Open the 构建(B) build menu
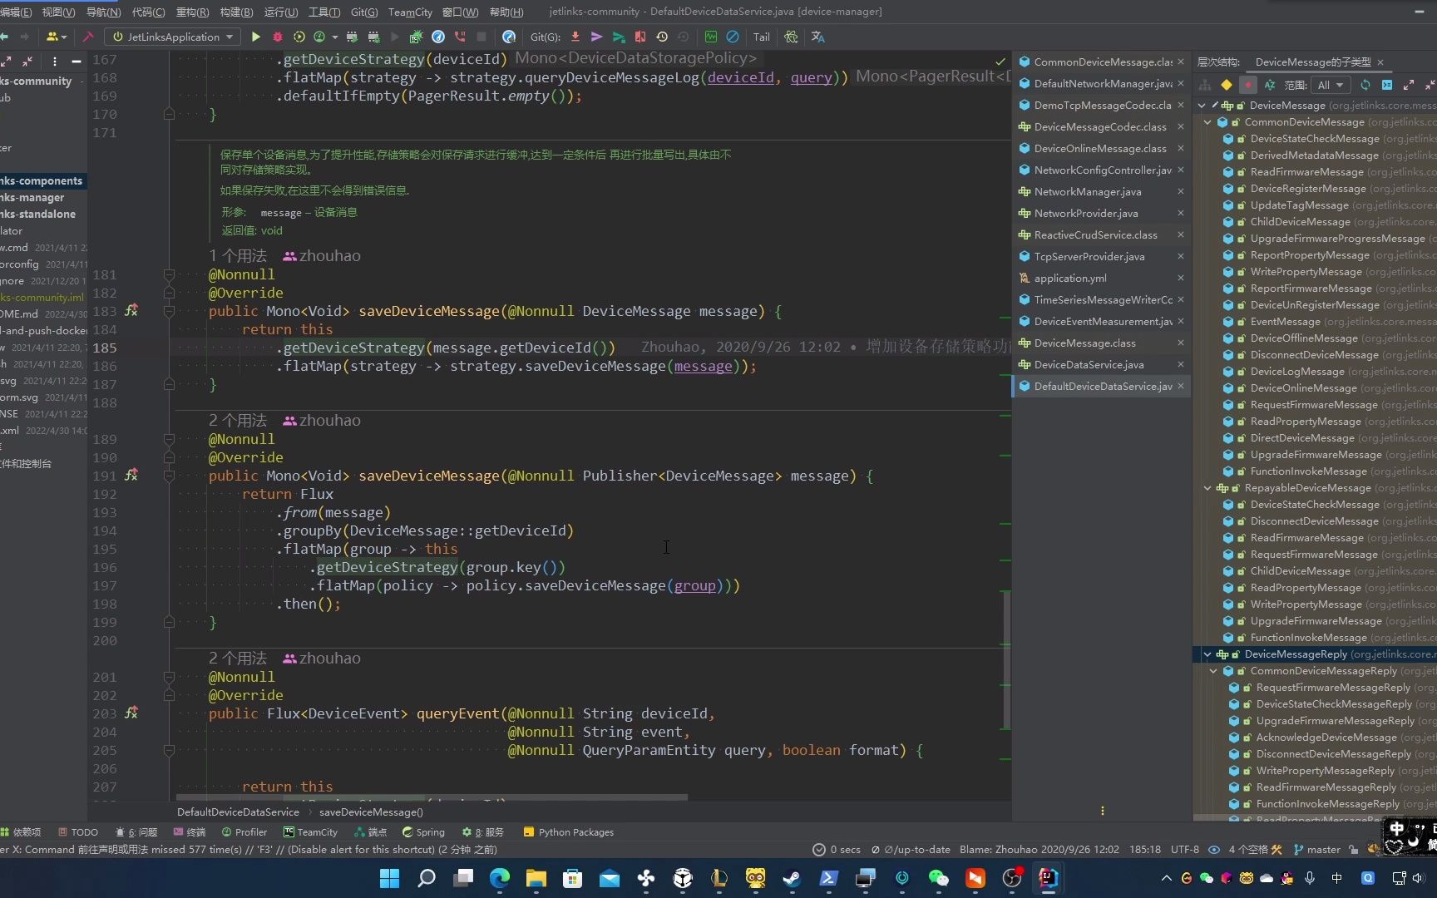 (x=236, y=12)
